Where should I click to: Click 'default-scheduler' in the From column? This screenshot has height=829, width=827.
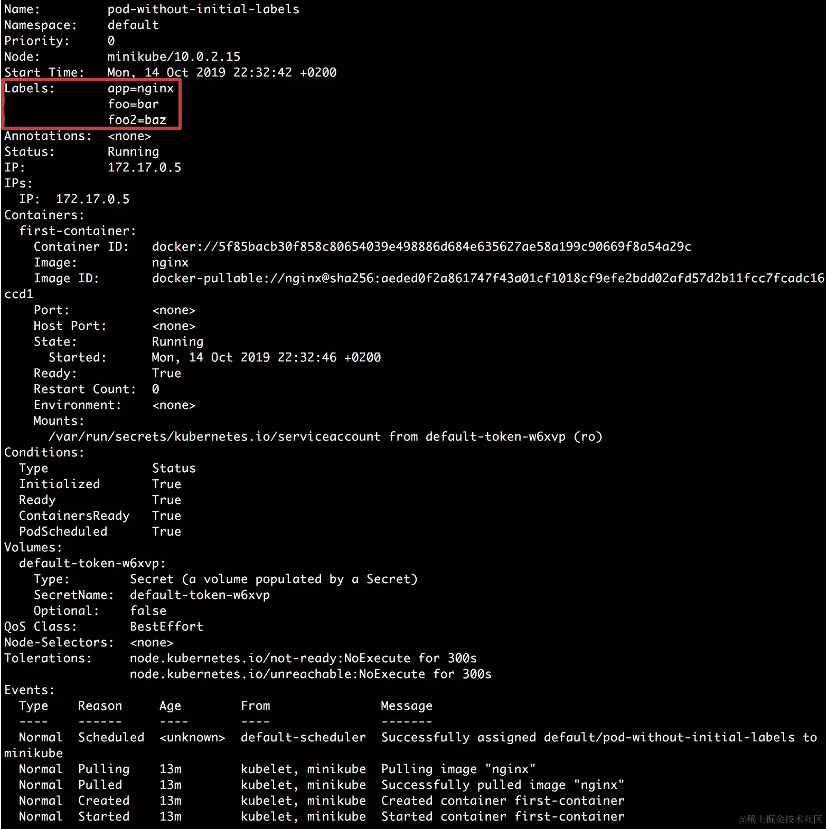(x=303, y=737)
